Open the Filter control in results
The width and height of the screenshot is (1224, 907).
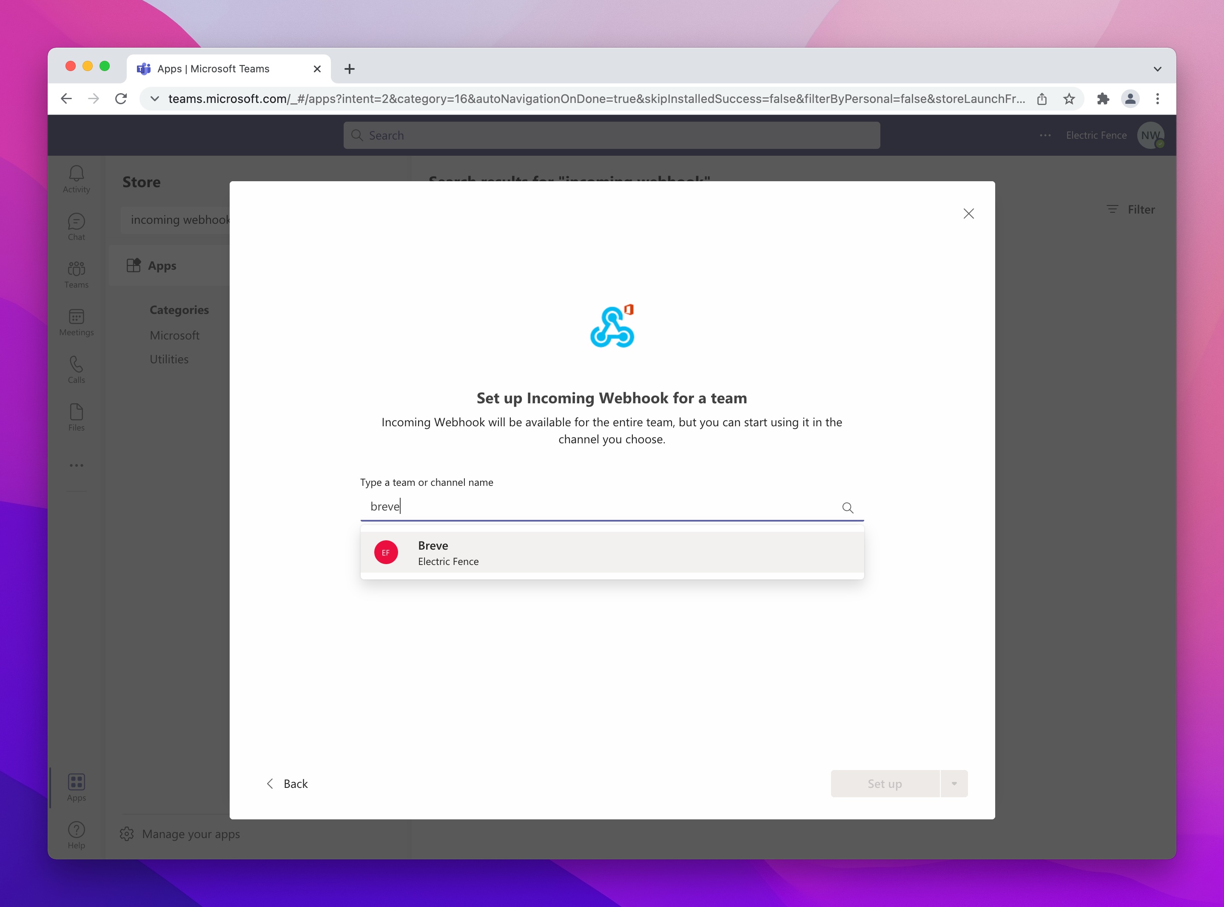click(1131, 209)
